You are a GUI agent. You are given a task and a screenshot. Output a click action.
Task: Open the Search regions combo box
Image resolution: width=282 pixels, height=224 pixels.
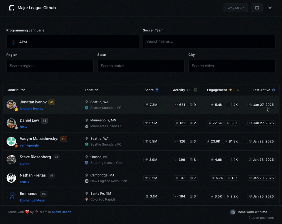tap(50, 66)
